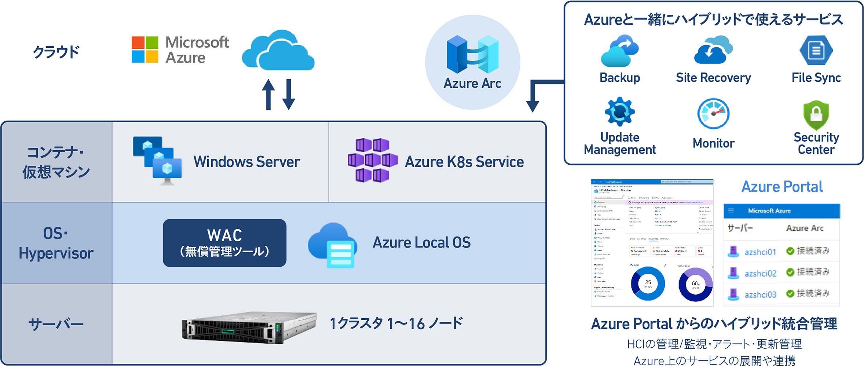
Task: Click the Backup service icon
Action: tap(620, 51)
